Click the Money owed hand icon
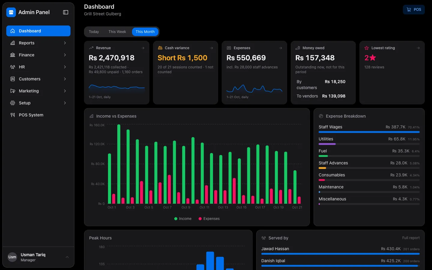 298,48
